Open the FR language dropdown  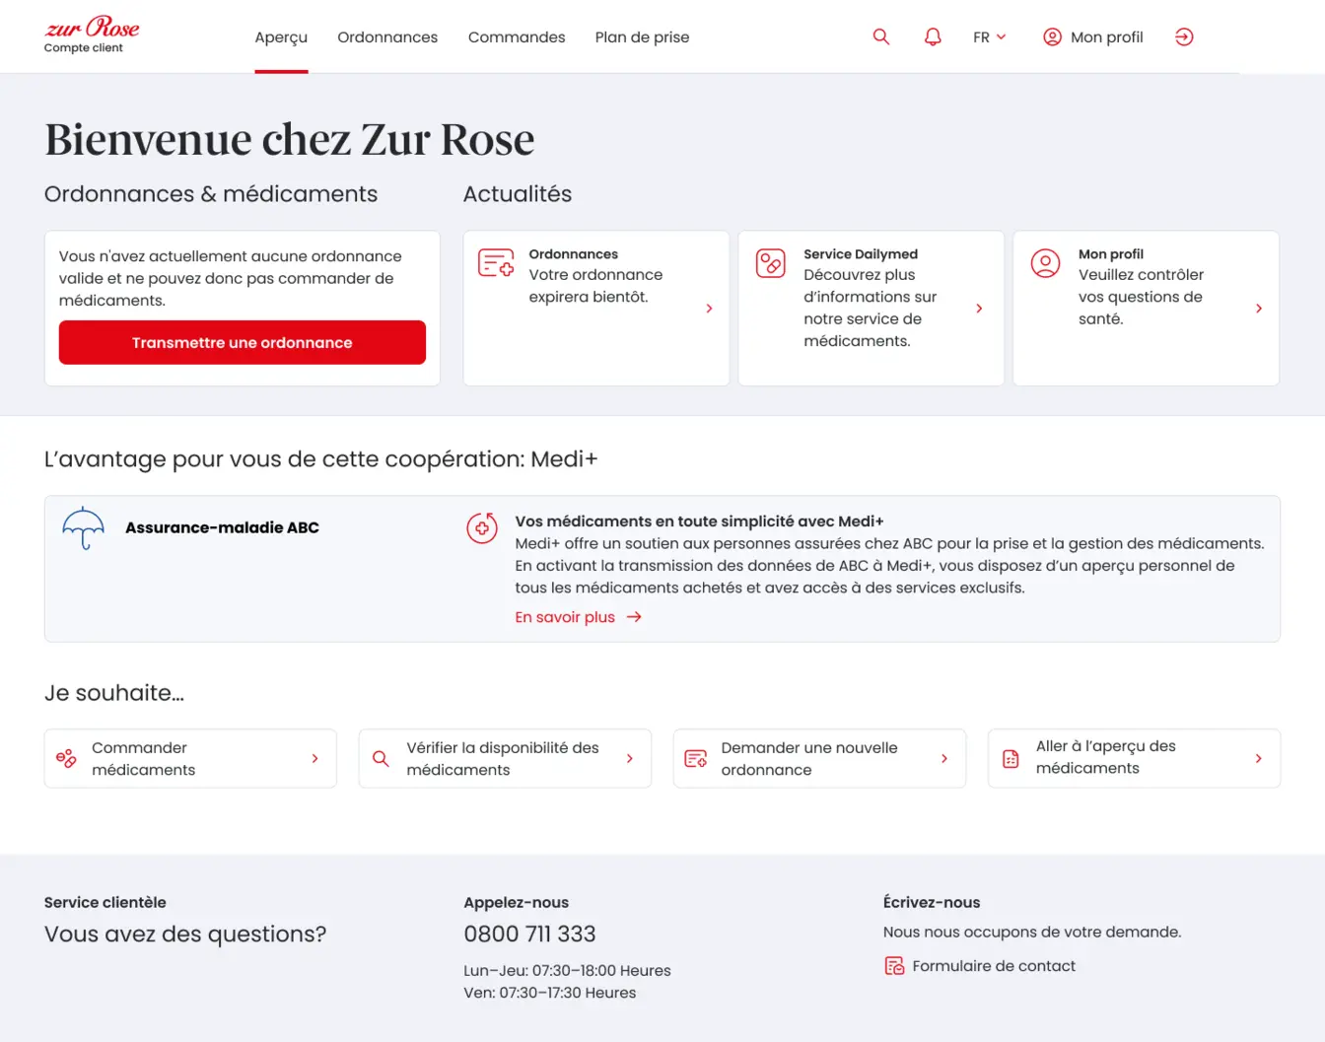(989, 36)
